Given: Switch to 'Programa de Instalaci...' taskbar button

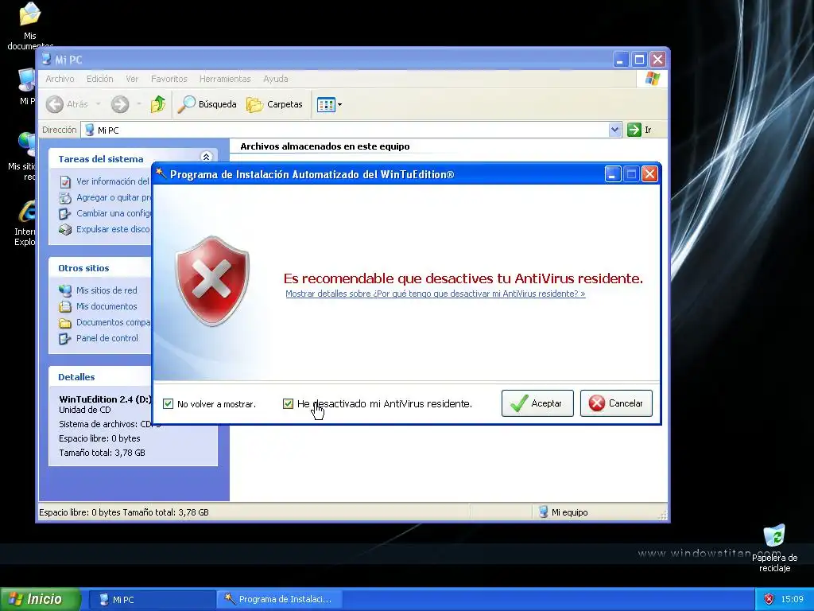Looking at the screenshot, I should point(278,600).
